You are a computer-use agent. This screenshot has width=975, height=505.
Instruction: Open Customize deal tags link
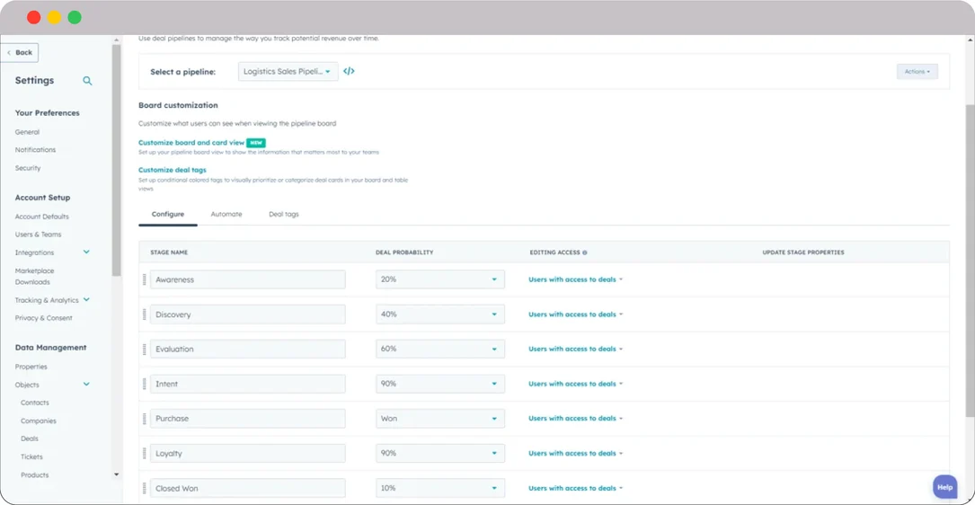tap(173, 170)
